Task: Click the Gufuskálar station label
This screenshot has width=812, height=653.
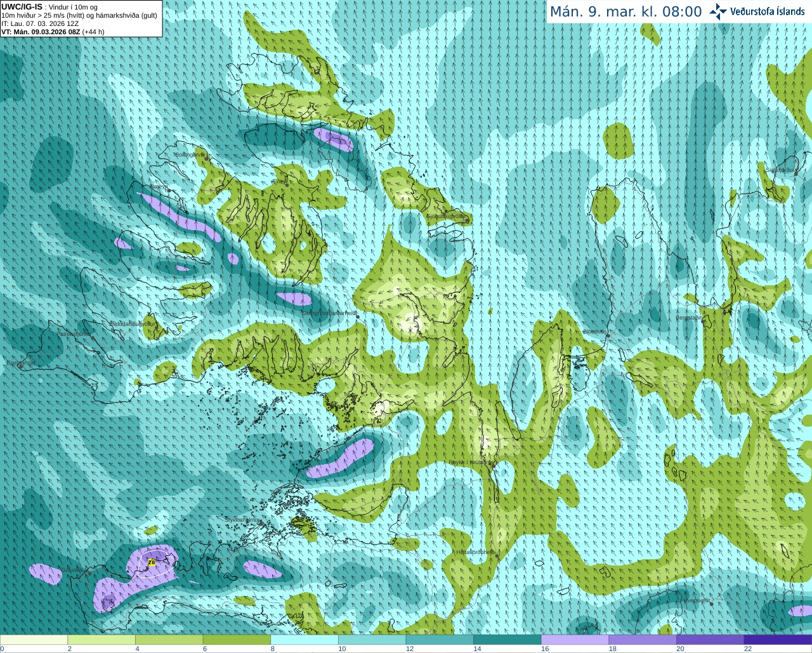Action: (74, 569)
